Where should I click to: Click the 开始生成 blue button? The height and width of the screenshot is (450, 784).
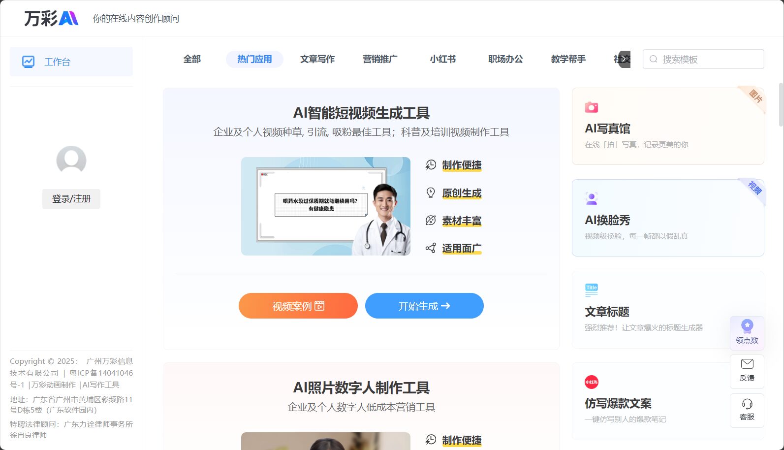point(424,306)
